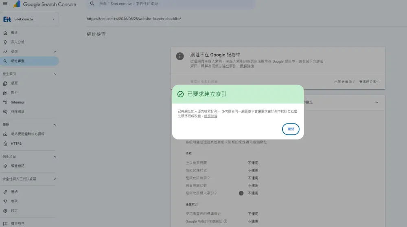The width and height of the screenshot is (407, 227).
Task: Collapse the 強化項目 enhancements section
Action: pyautogui.click(x=55, y=157)
